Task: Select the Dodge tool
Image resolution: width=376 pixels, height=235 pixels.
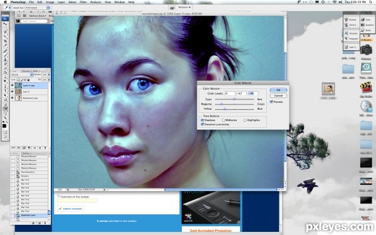Action: 5,81
